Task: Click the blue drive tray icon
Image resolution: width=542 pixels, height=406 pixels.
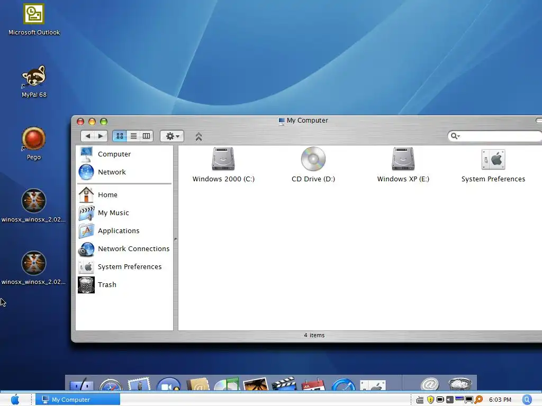Action: (x=459, y=399)
